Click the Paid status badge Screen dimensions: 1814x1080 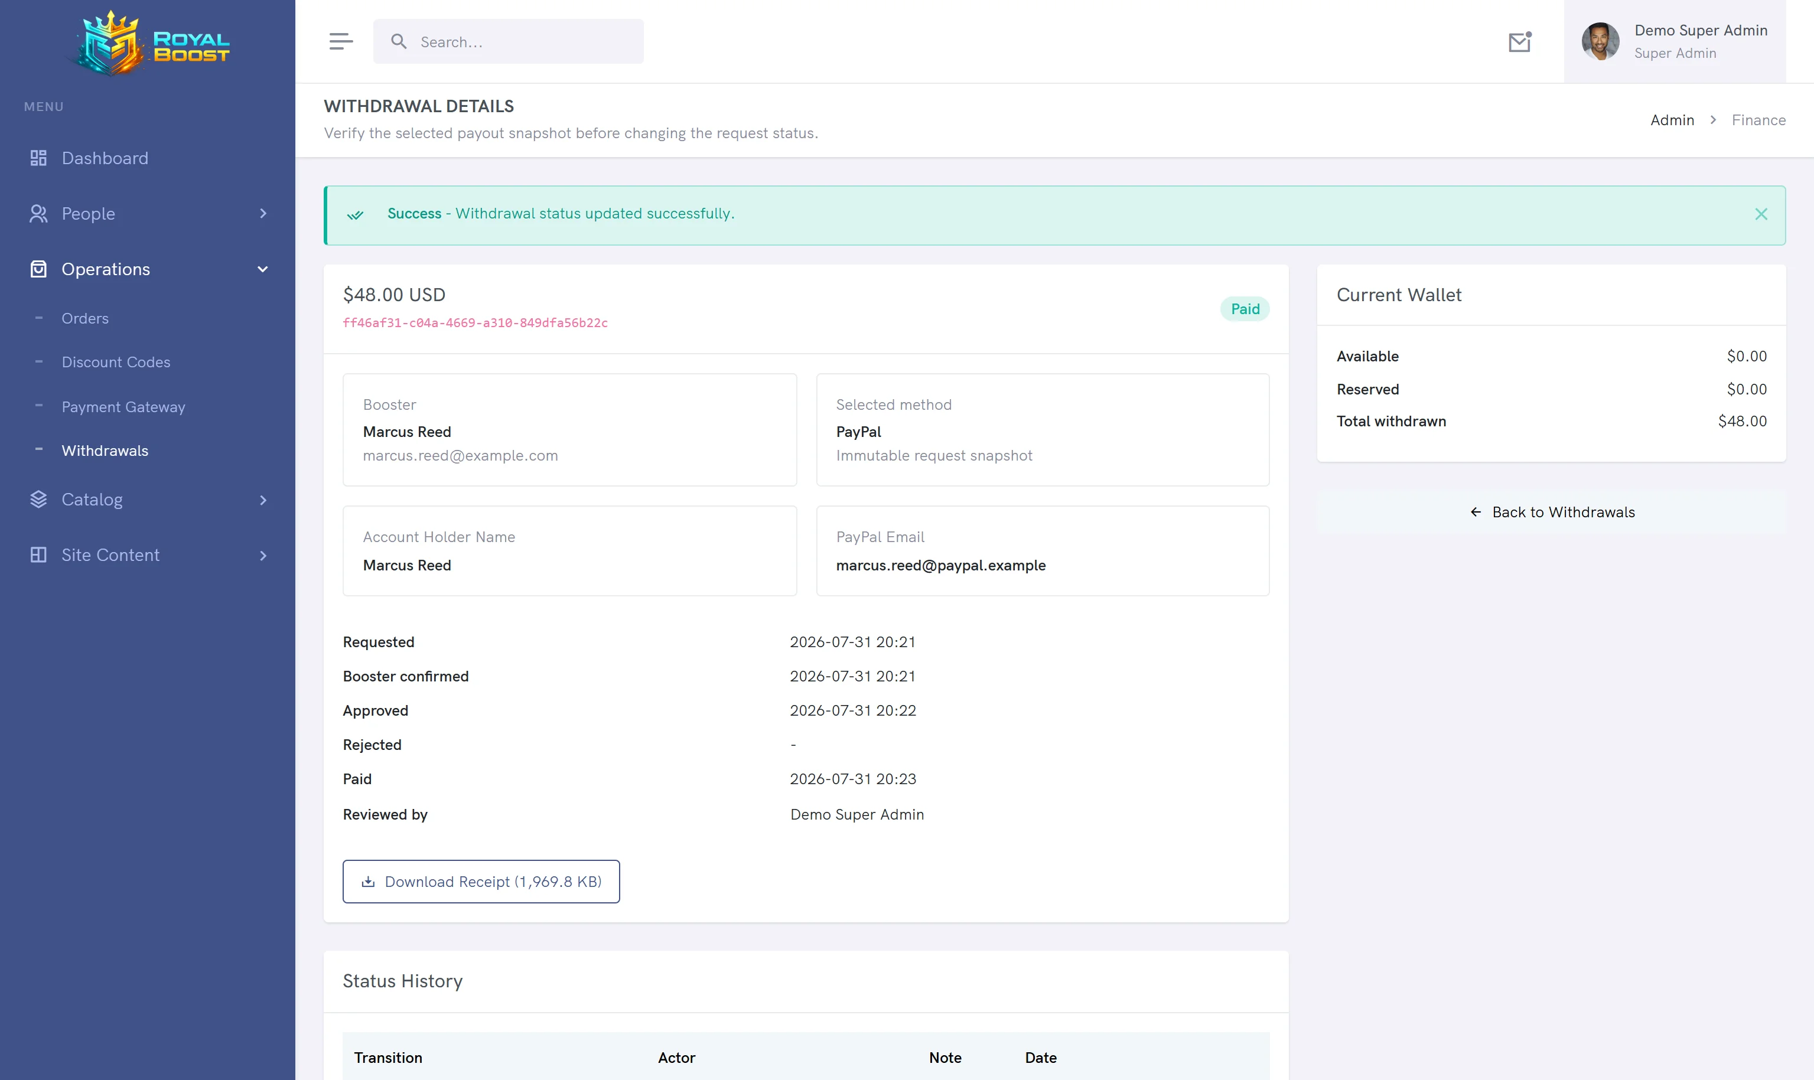click(x=1245, y=309)
